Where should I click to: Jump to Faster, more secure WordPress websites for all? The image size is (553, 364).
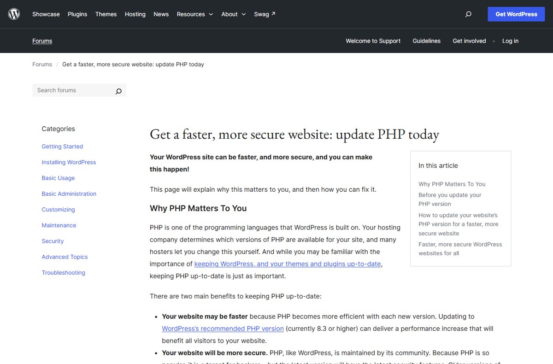click(x=460, y=249)
